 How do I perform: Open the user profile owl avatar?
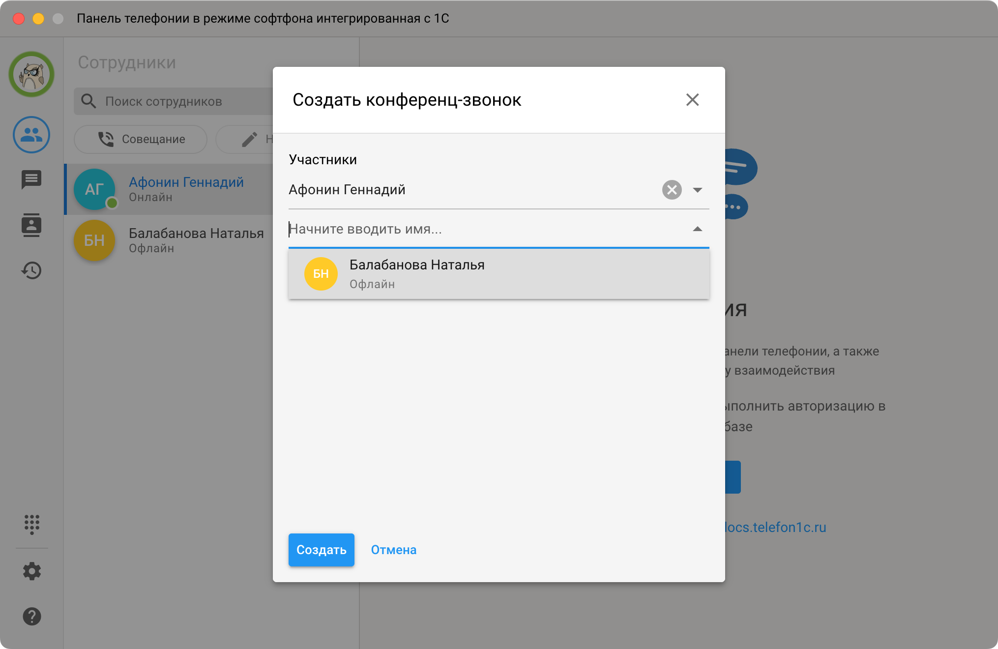tap(31, 74)
